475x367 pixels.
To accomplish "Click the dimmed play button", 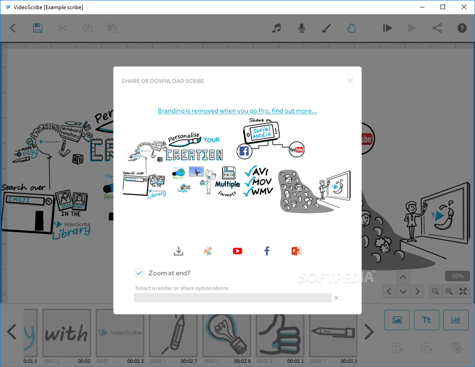I will click(412, 28).
